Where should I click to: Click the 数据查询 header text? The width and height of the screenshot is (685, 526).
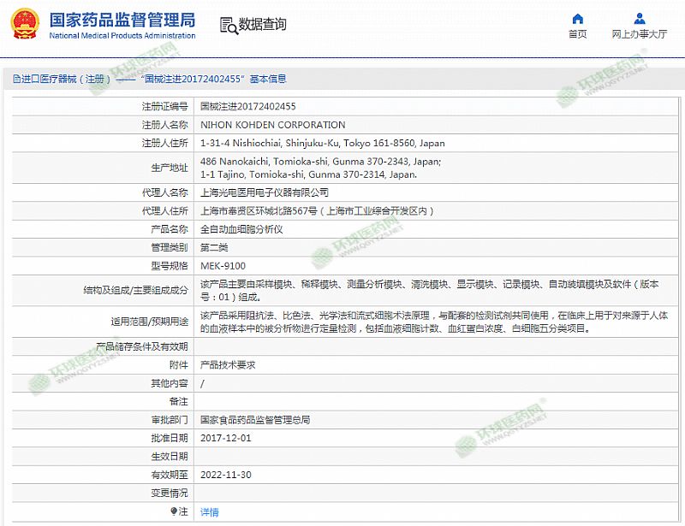[263, 25]
